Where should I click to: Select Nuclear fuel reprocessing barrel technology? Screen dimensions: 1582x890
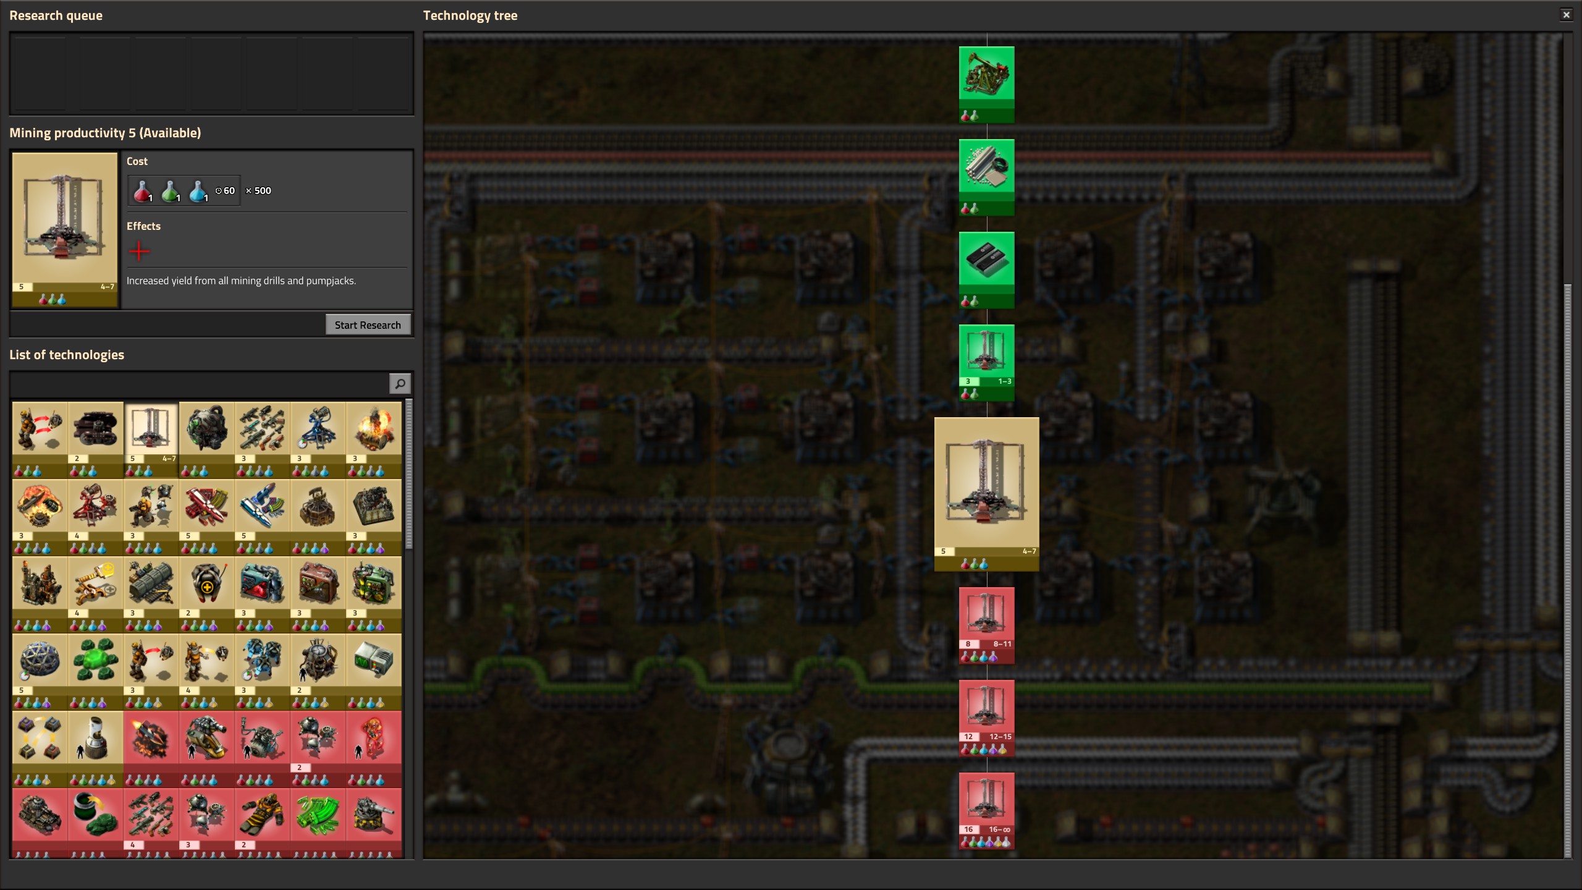point(96,823)
